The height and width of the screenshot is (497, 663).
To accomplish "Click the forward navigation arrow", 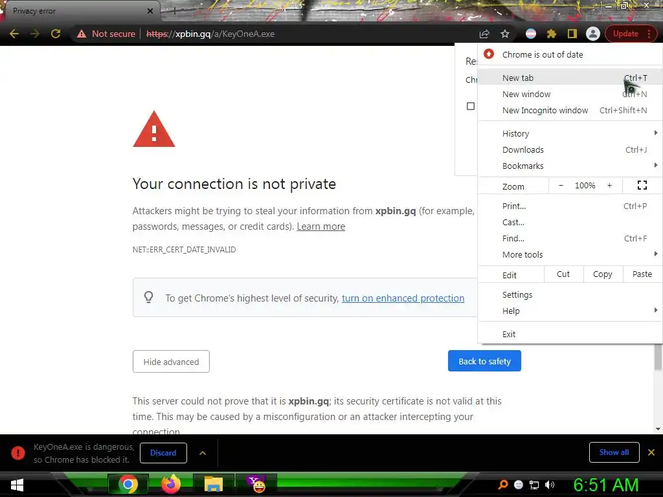I will 35,34.
